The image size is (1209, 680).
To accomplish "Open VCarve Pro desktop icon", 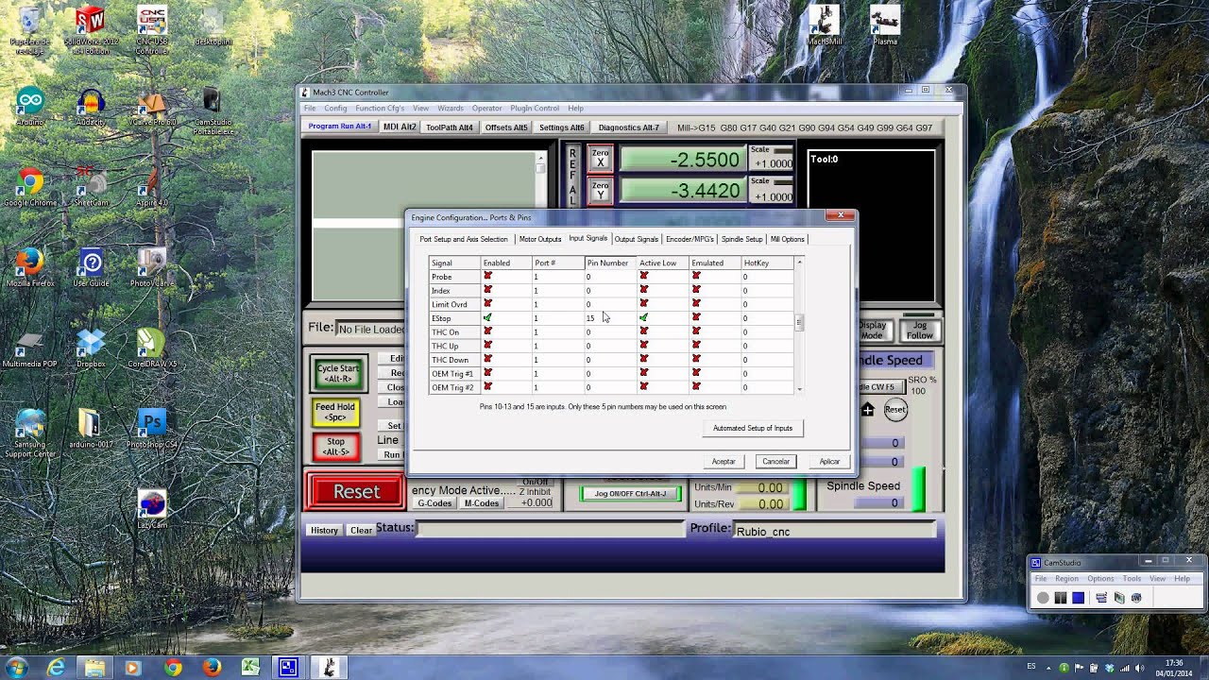I will click(x=152, y=108).
